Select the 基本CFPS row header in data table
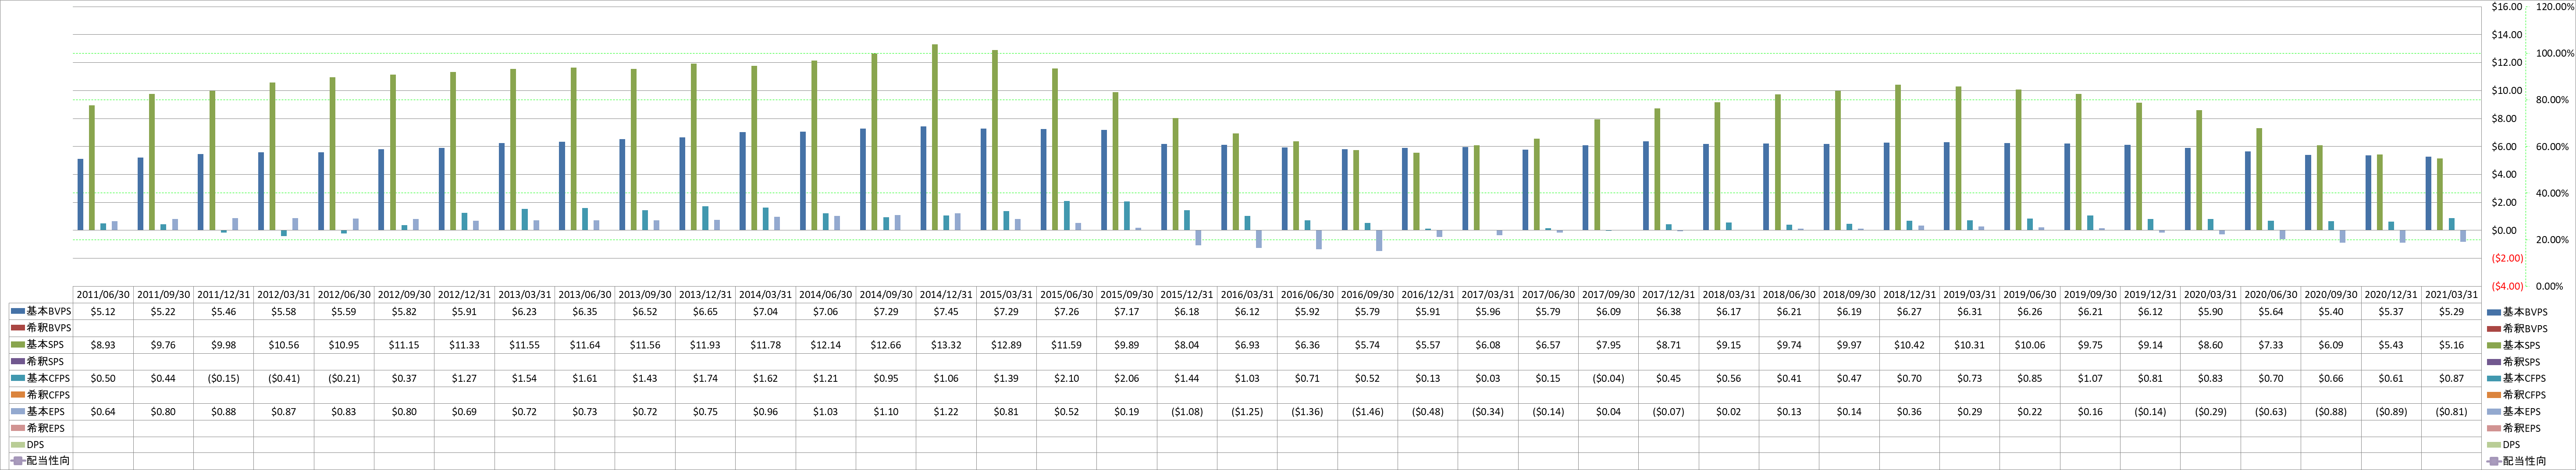The width and height of the screenshot is (2576, 470). click(41, 378)
